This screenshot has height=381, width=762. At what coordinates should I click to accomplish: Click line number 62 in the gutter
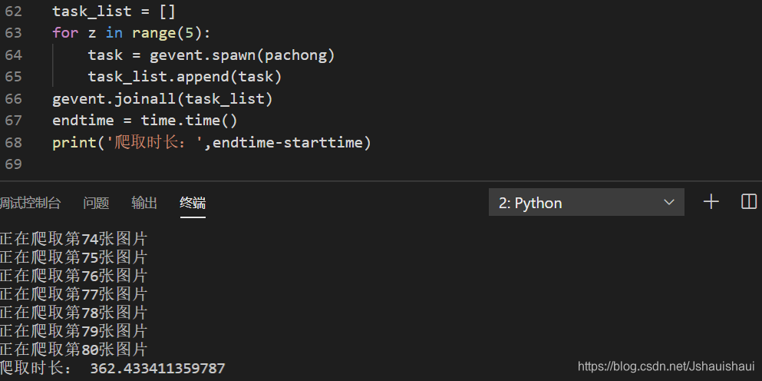[x=13, y=12]
